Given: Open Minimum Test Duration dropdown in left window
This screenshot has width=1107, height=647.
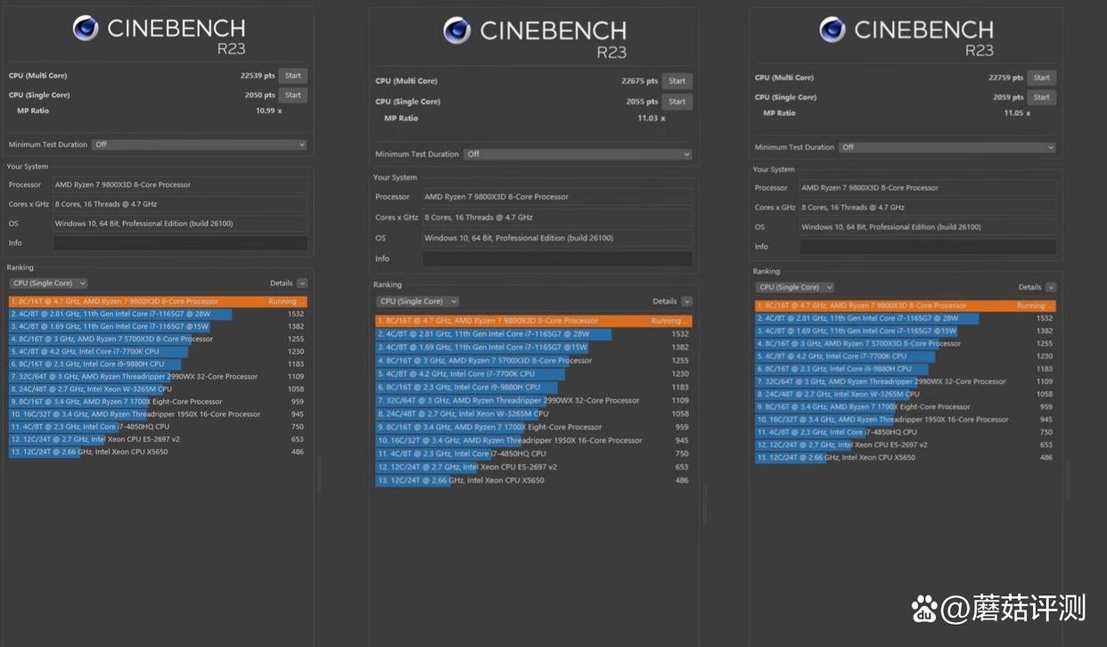Looking at the screenshot, I should click(200, 144).
